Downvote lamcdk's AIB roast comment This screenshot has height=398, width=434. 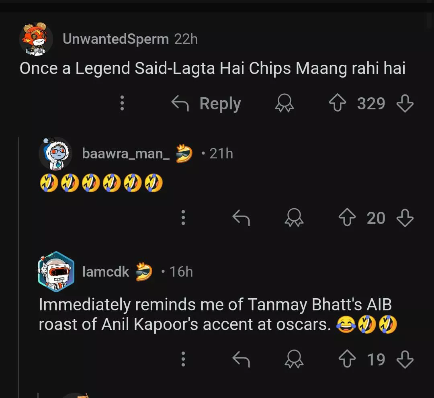pyautogui.click(x=405, y=359)
